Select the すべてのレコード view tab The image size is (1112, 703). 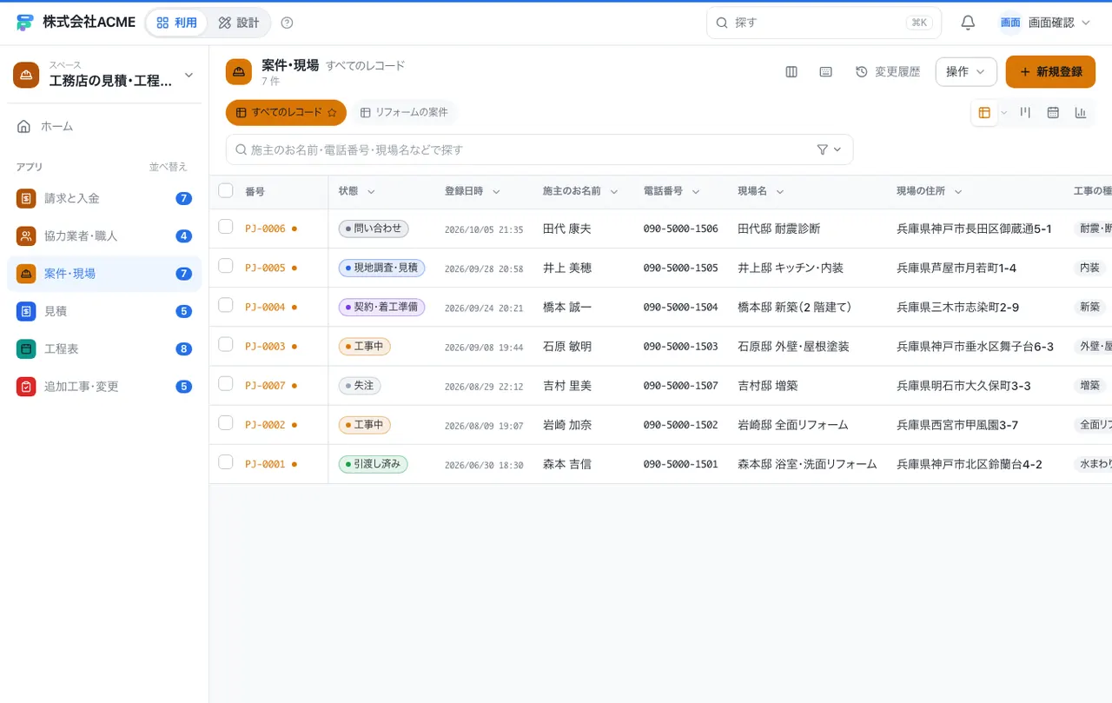[x=286, y=113]
